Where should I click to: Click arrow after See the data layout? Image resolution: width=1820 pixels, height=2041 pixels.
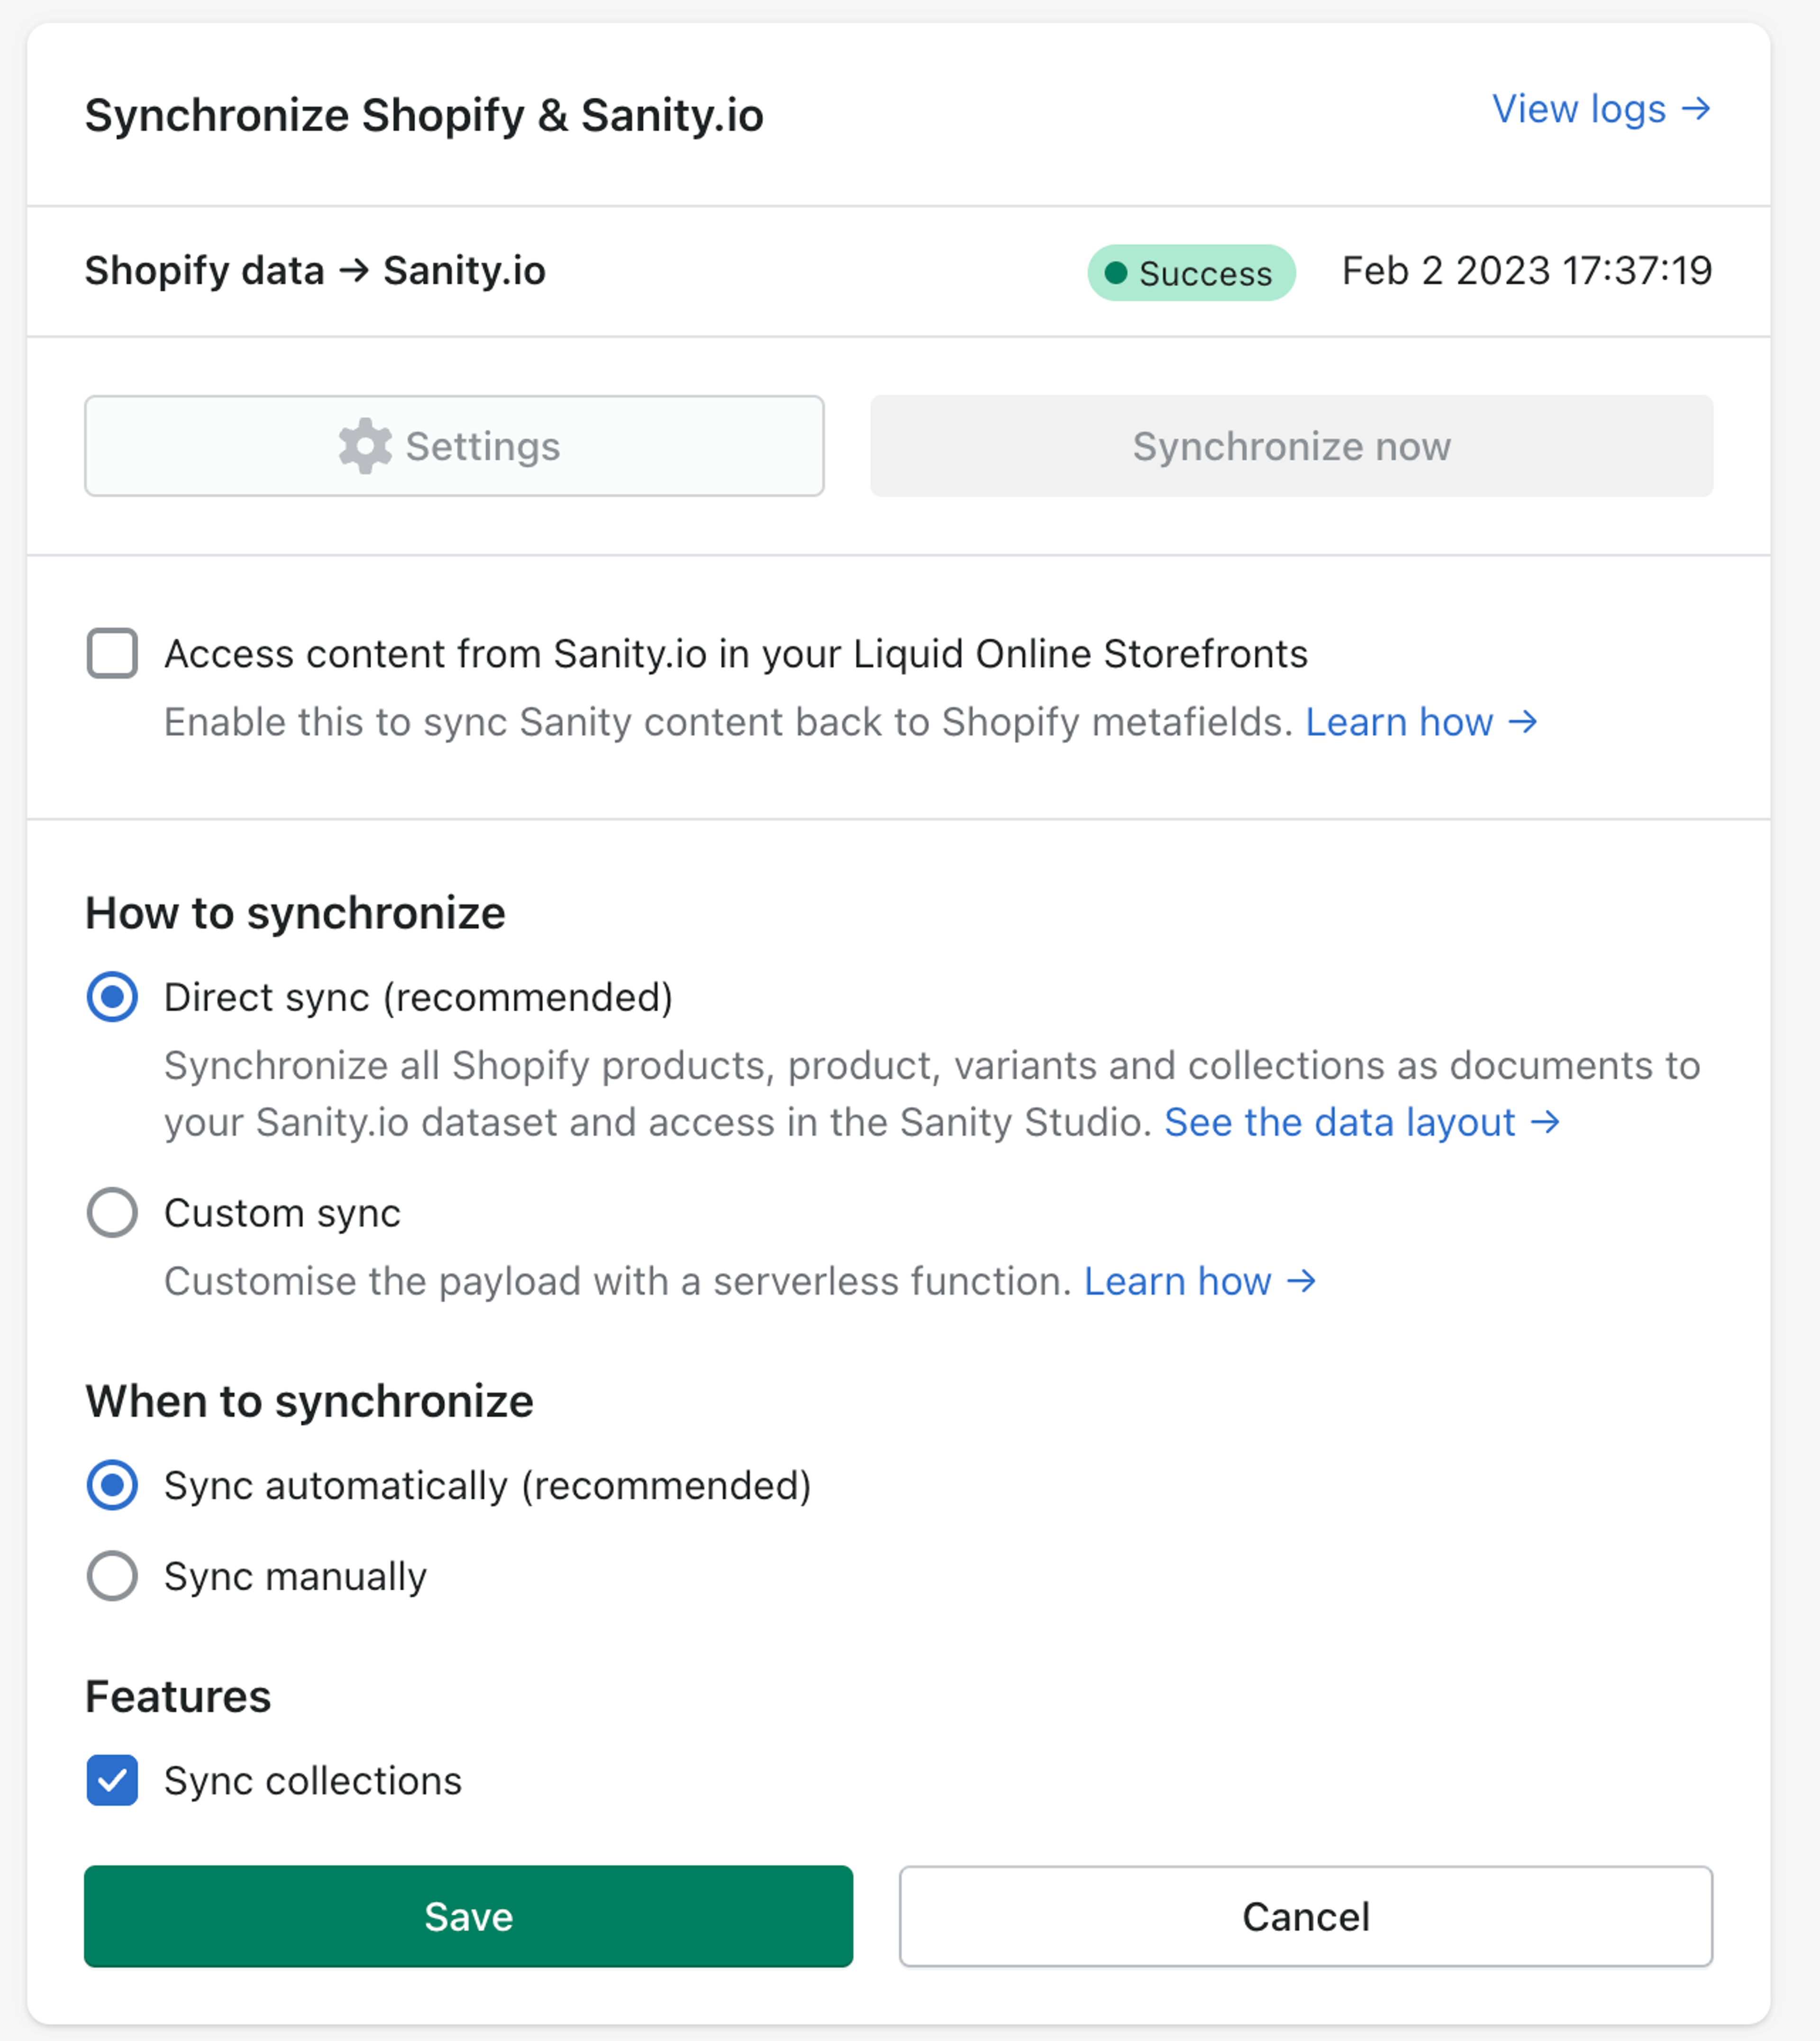pyautogui.click(x=1545, y=1122)
